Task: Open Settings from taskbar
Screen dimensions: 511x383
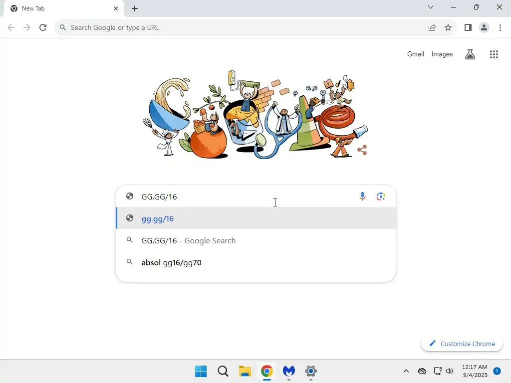Action: pos(310,371)
